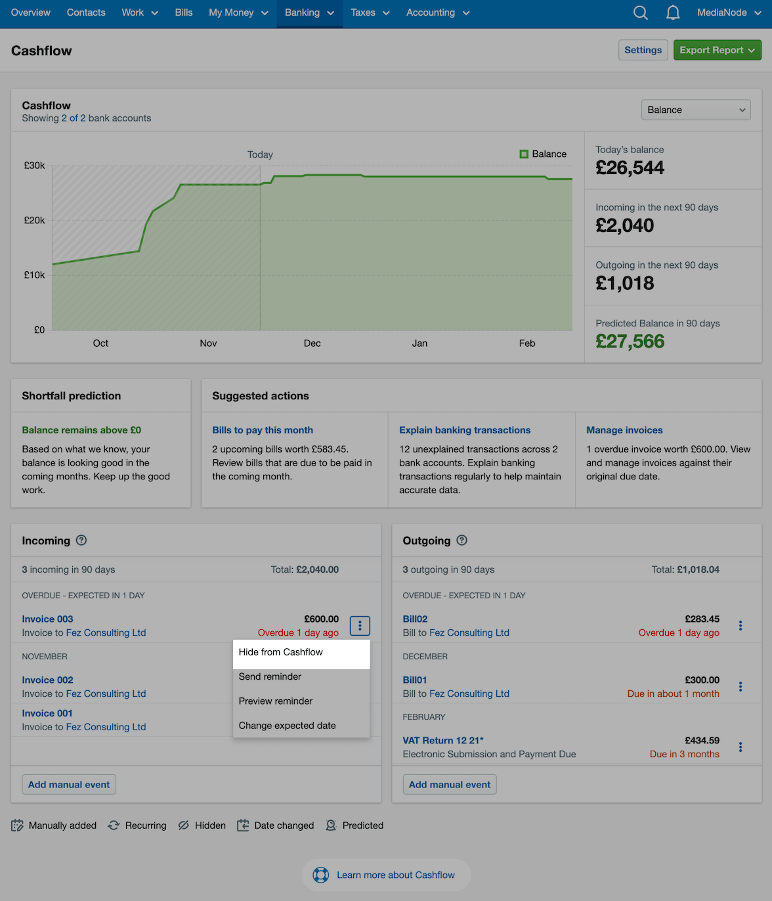Open the MediaNode account menu
The width and height of the screenshot is (772, 901).
click(729, 12)
